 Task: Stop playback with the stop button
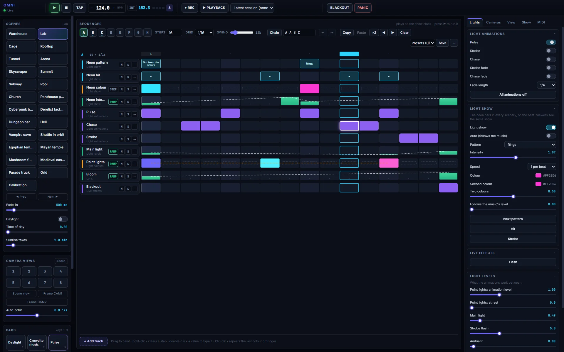point(66,8)
